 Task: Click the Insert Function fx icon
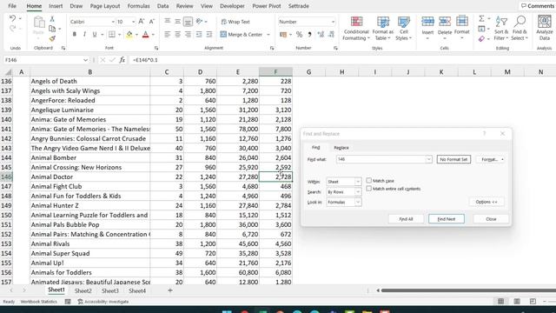[x=122, y=60]
